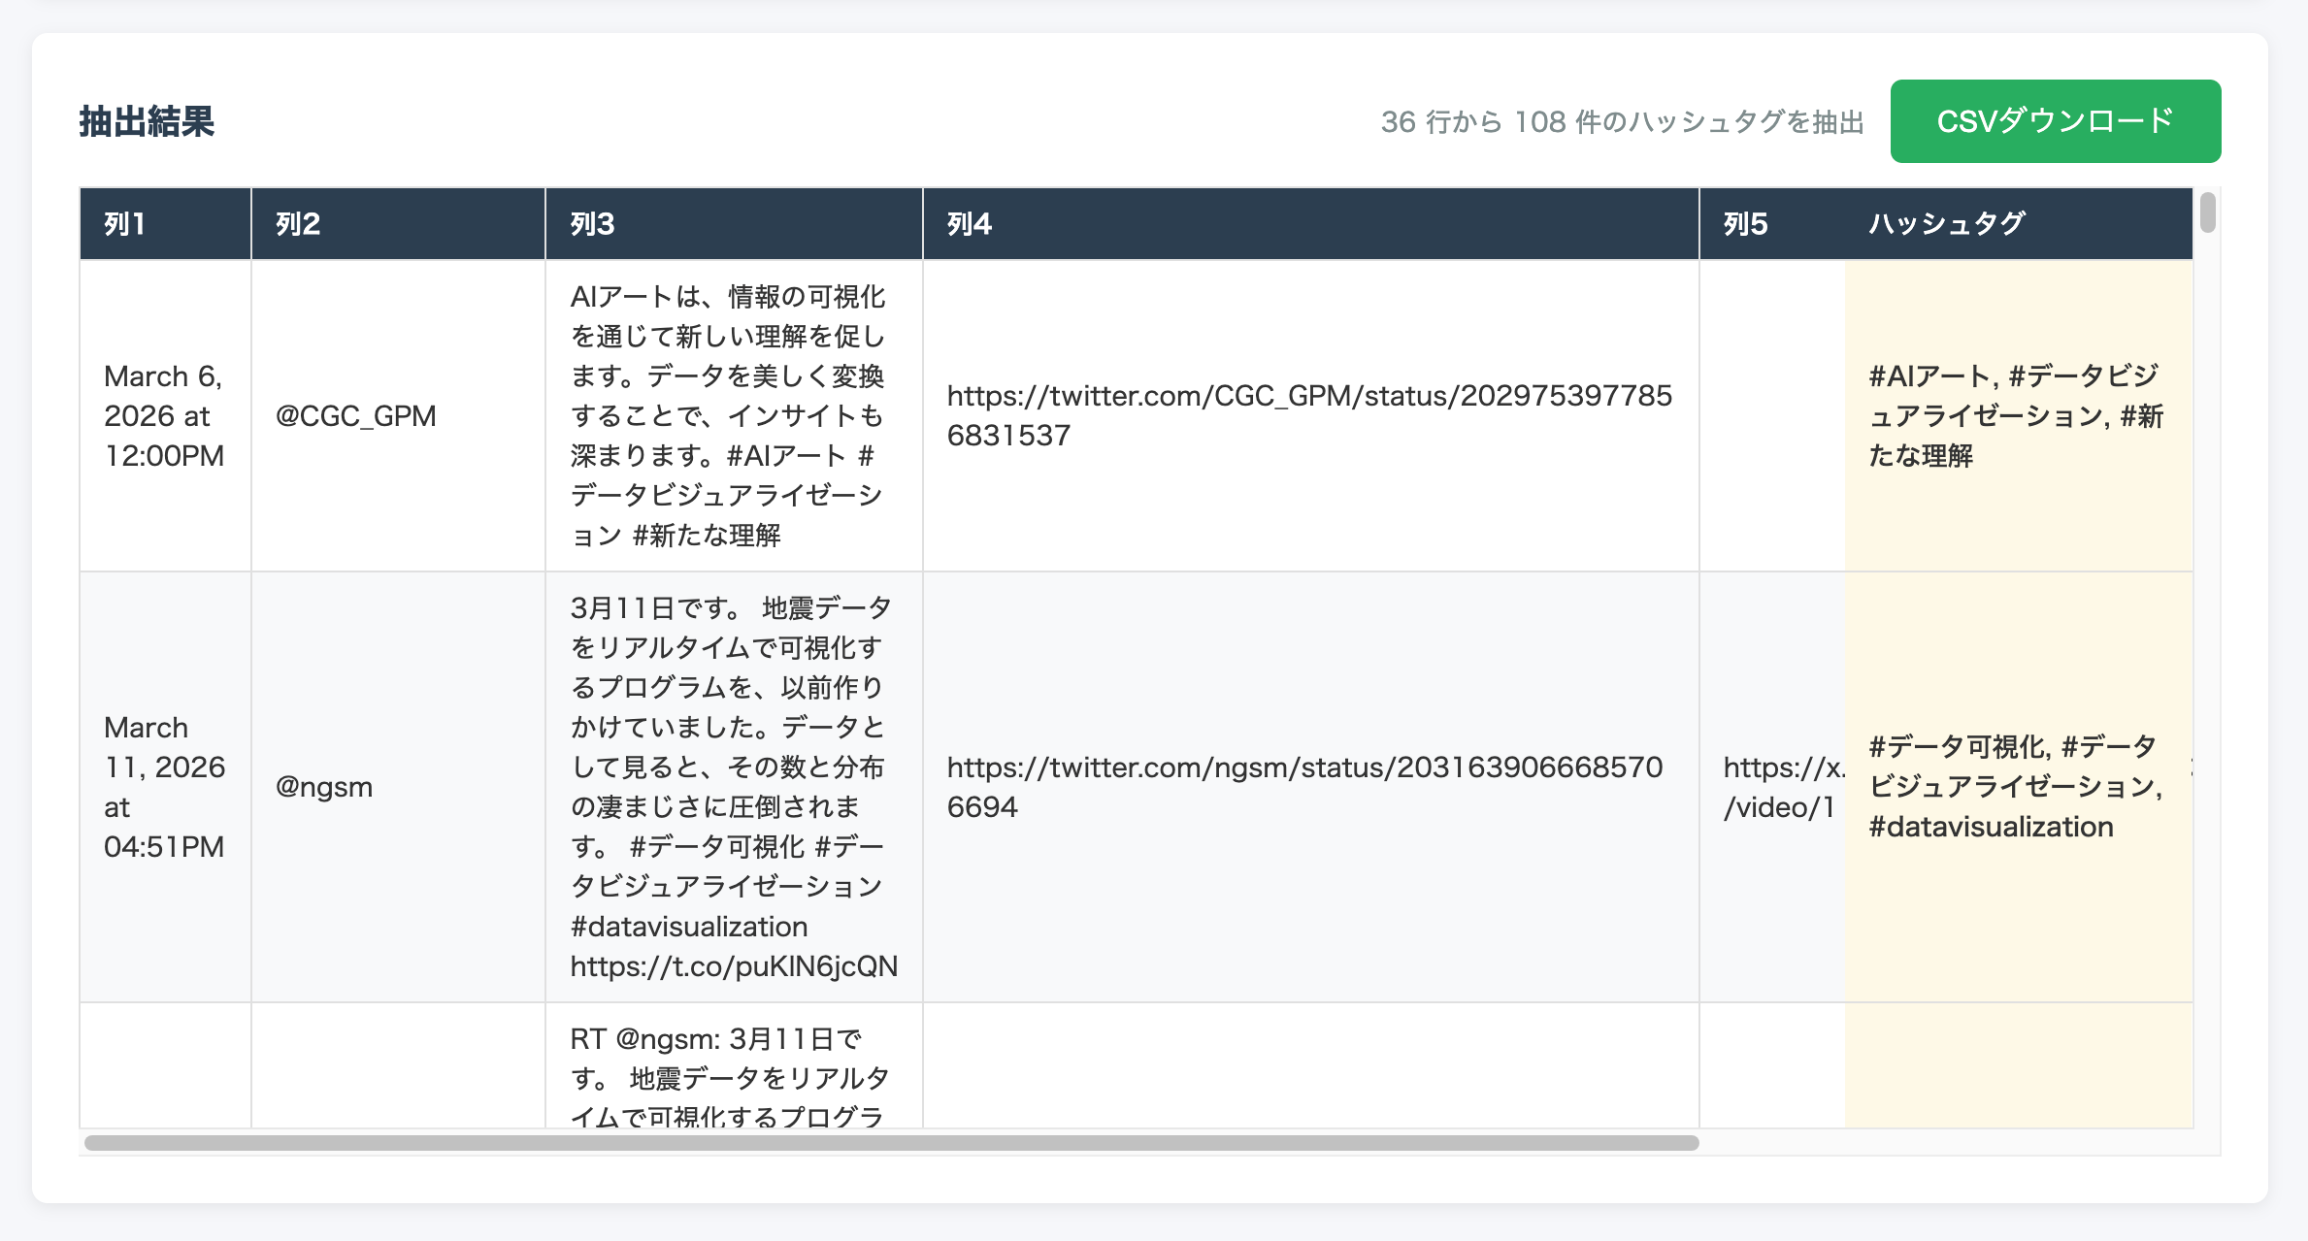Click the AIアート tweet text cell
The height and width of the screenshot is (1241, 2308).
pos(728,416)
